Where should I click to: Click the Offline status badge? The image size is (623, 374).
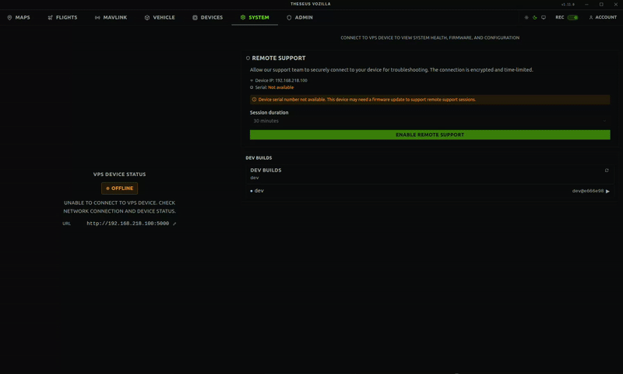(120, 189)
